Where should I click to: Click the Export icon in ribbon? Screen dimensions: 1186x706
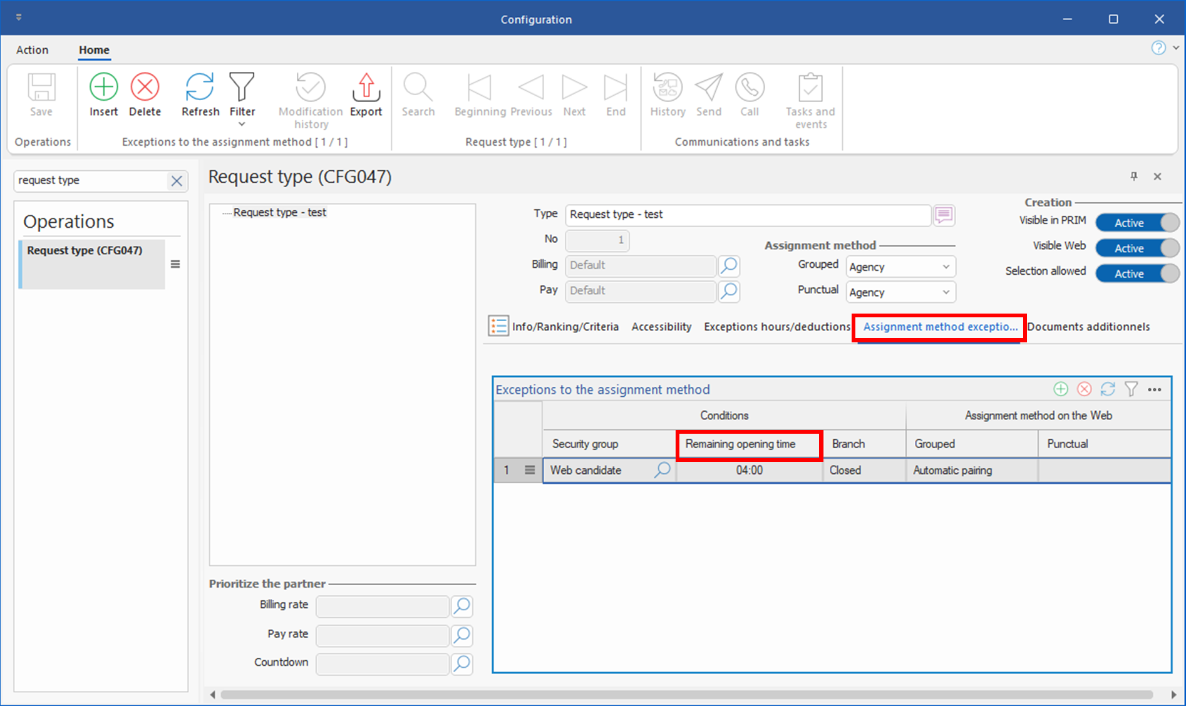tap(366, 87)
